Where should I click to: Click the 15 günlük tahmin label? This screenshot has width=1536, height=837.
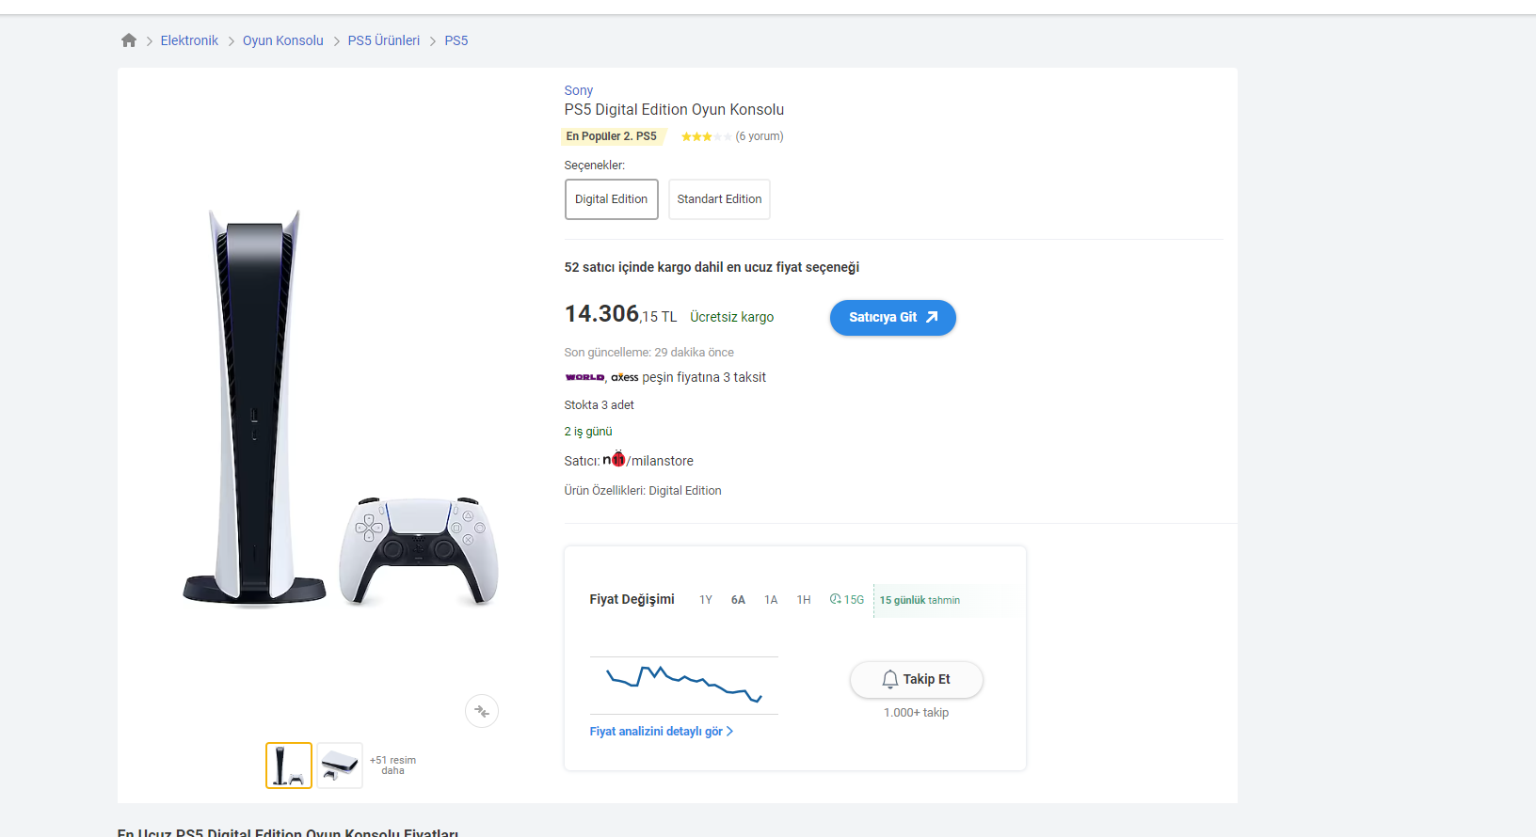(x=920, y=600)
